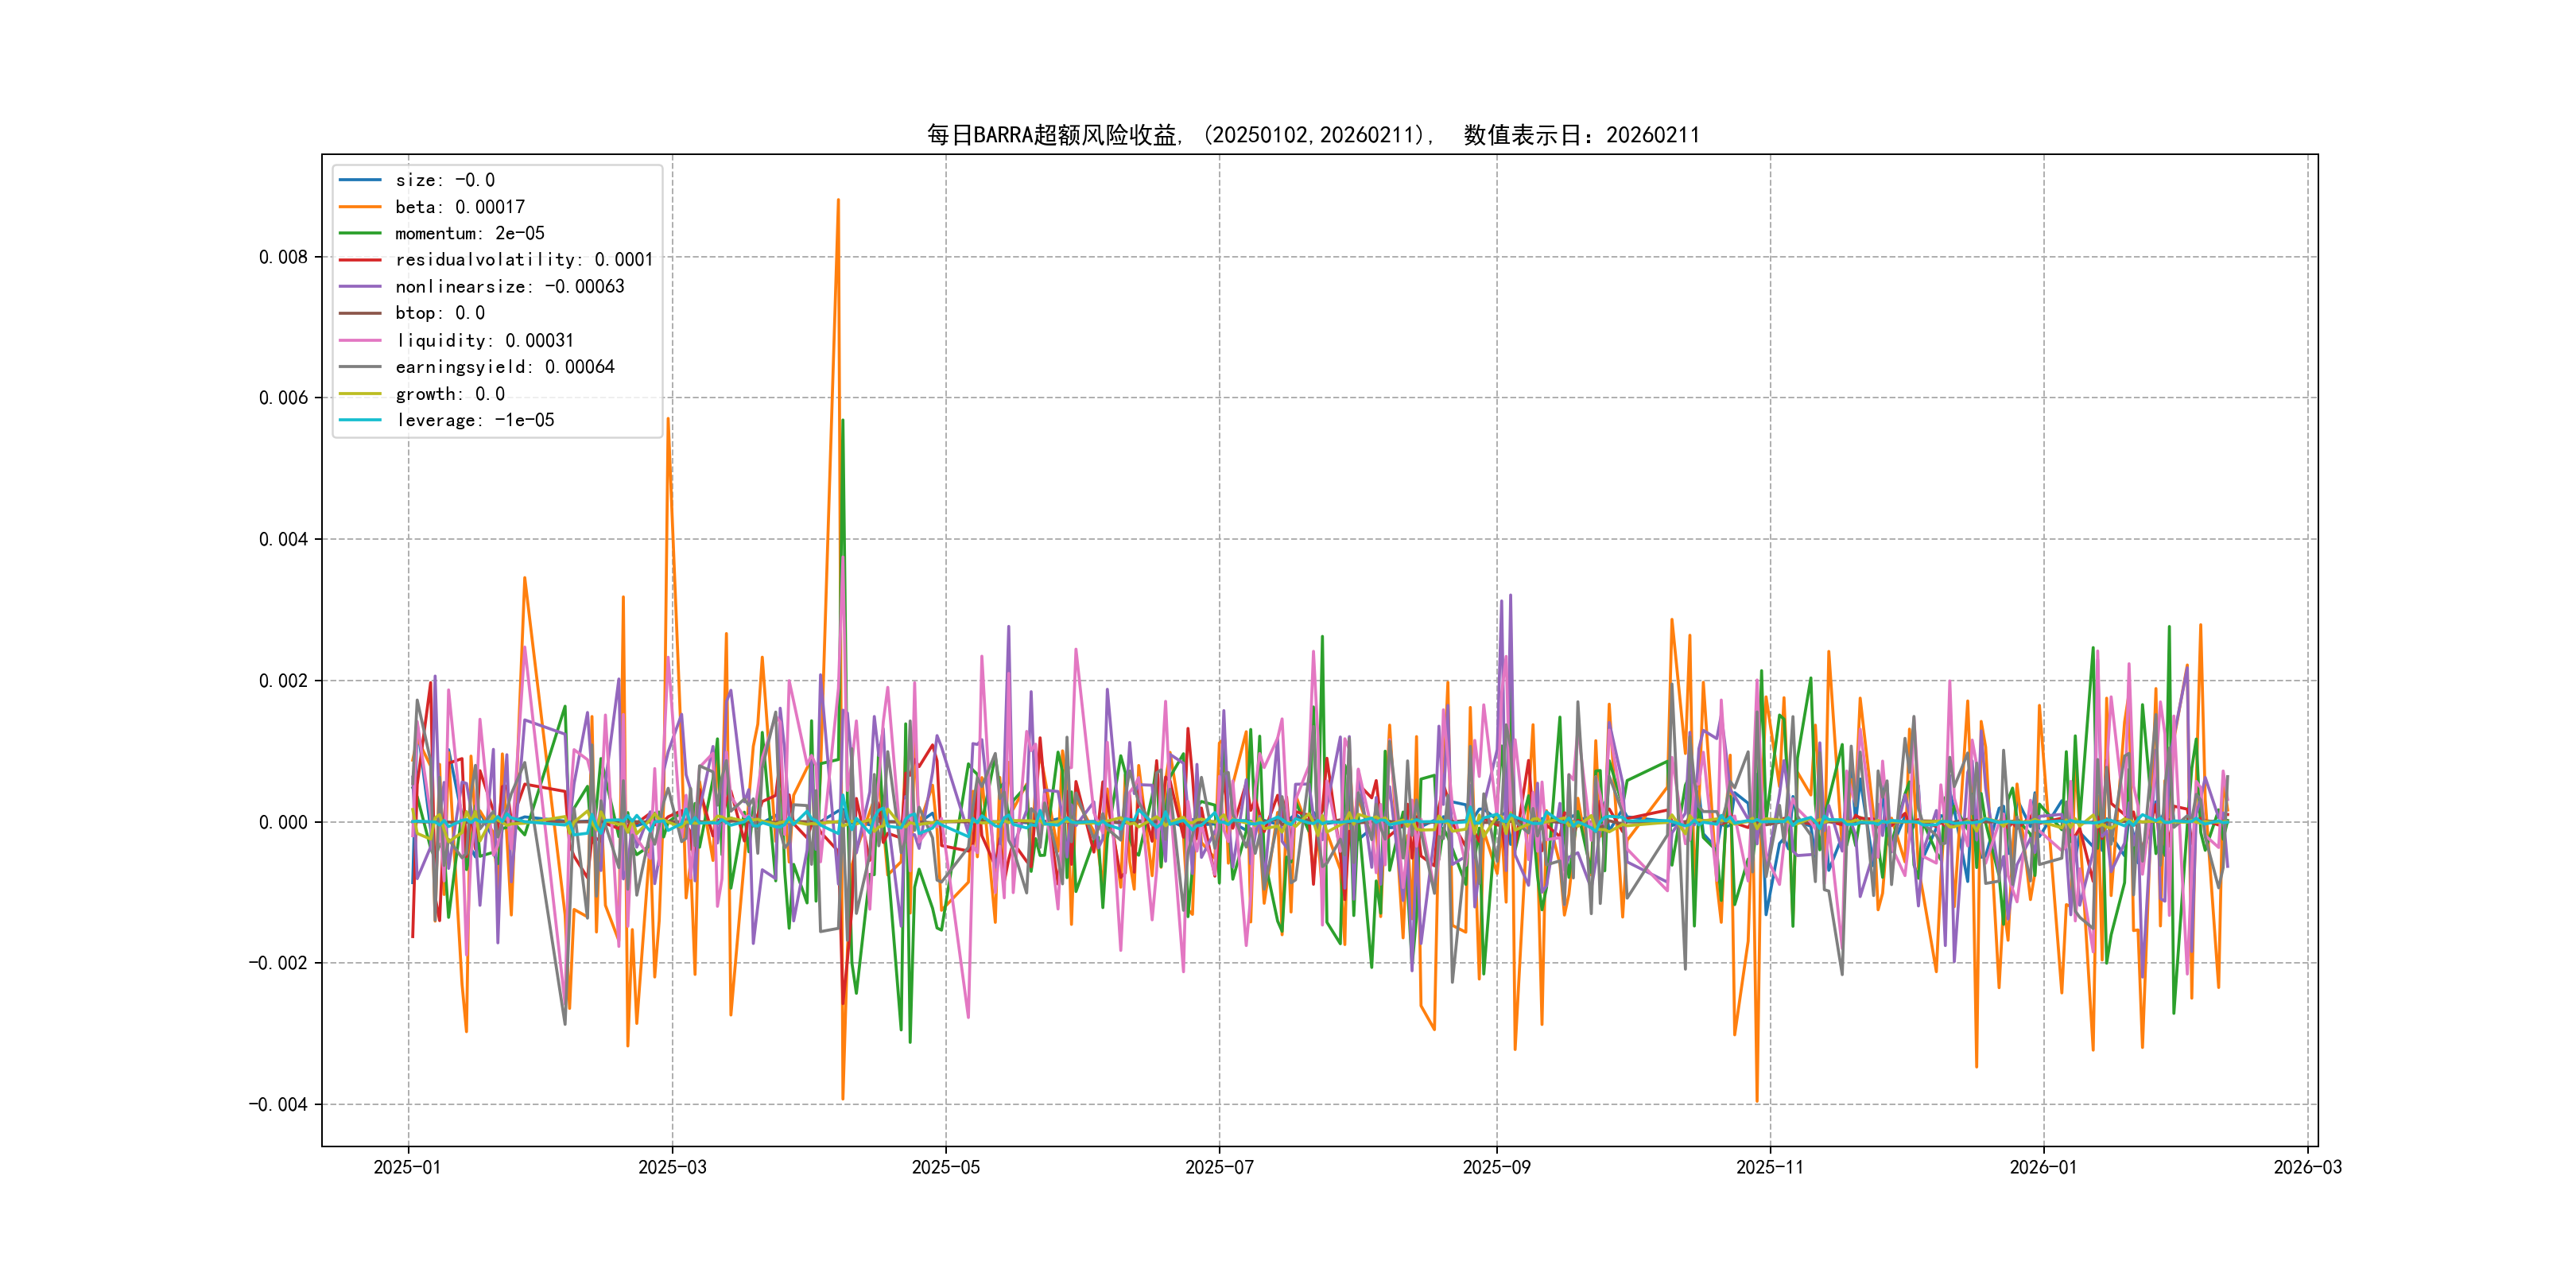Click the -0.004 y-axis tick label
The height and width of the screenshot is (1288, 2576).
pyautogui.click(x=278, y=1104)
